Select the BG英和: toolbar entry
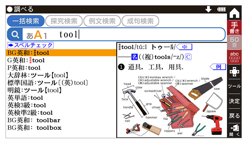 [61, 120]
